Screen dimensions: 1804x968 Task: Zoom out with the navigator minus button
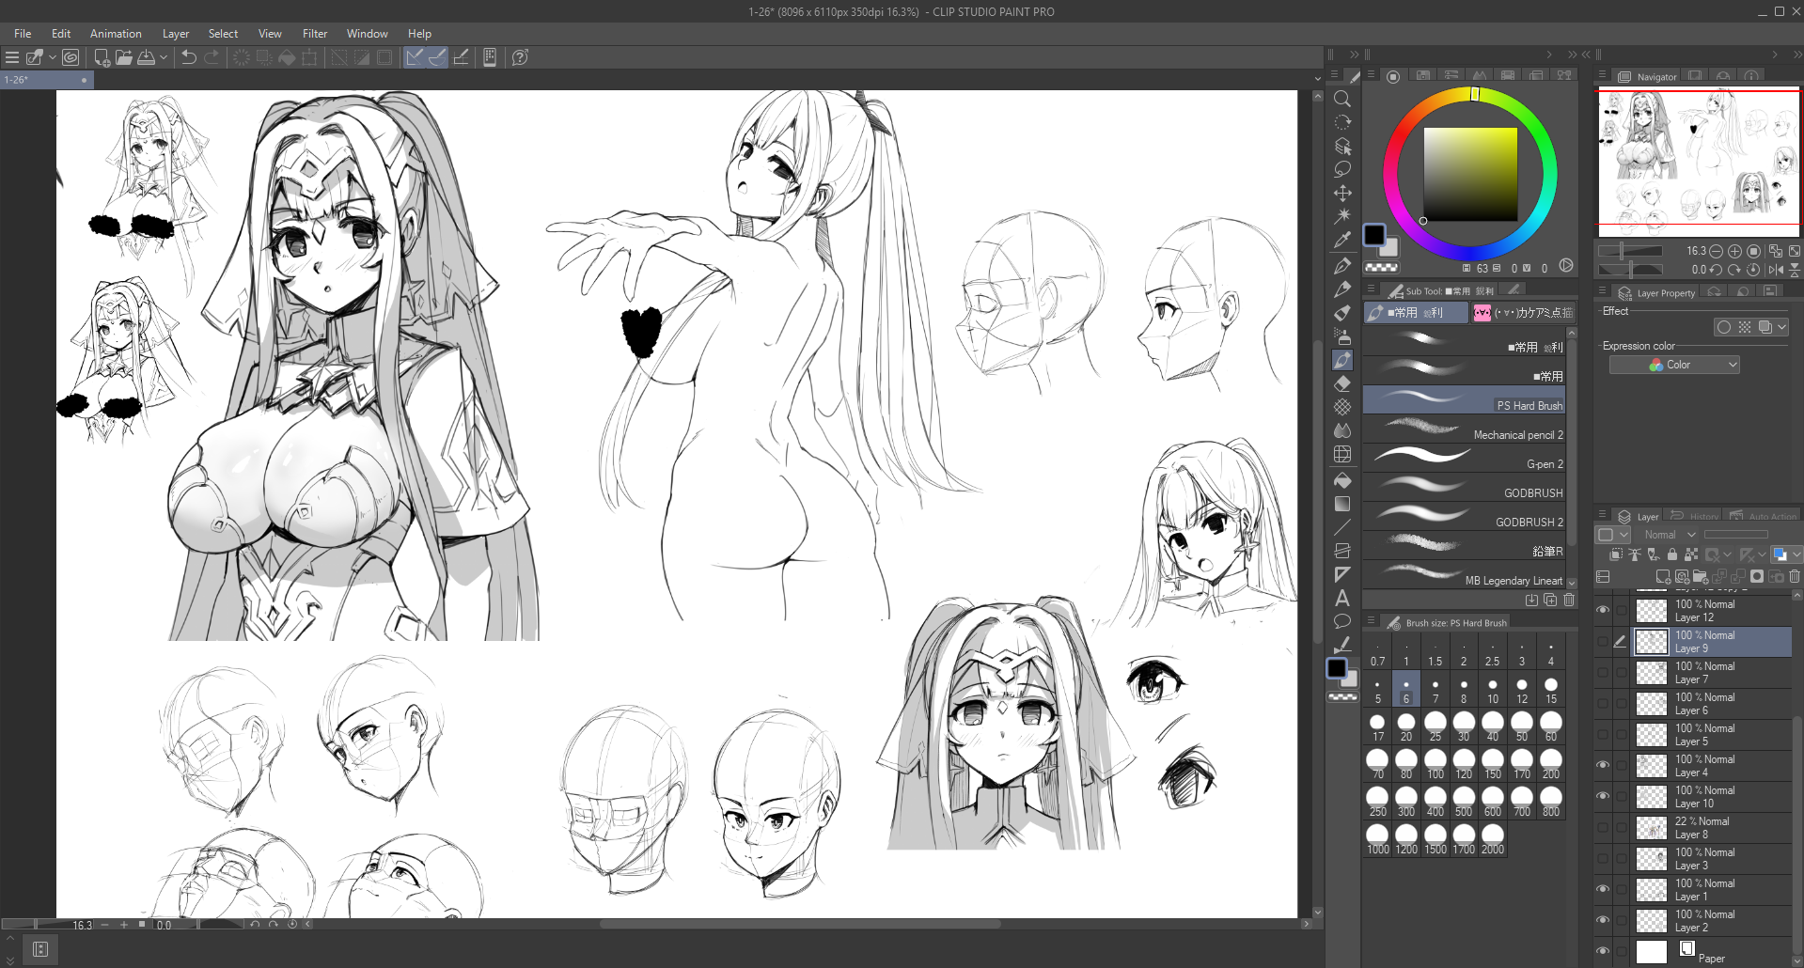coord(1716,251)
